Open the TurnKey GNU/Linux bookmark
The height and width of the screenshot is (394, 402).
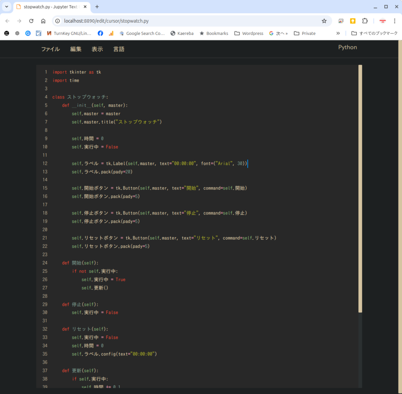tap(69, 33)
